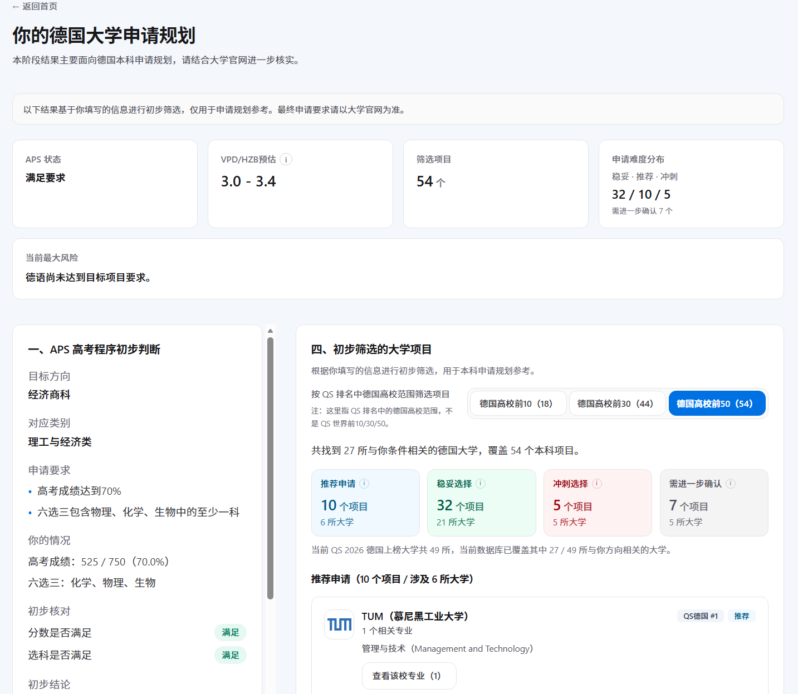Click the info icon beside 稳妥选择
Viewport: 798px width, 694px height.
point(481,484)
